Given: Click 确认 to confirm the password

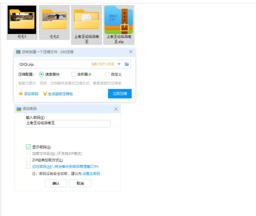Looking at the screenshot, I should pos(56,183).
